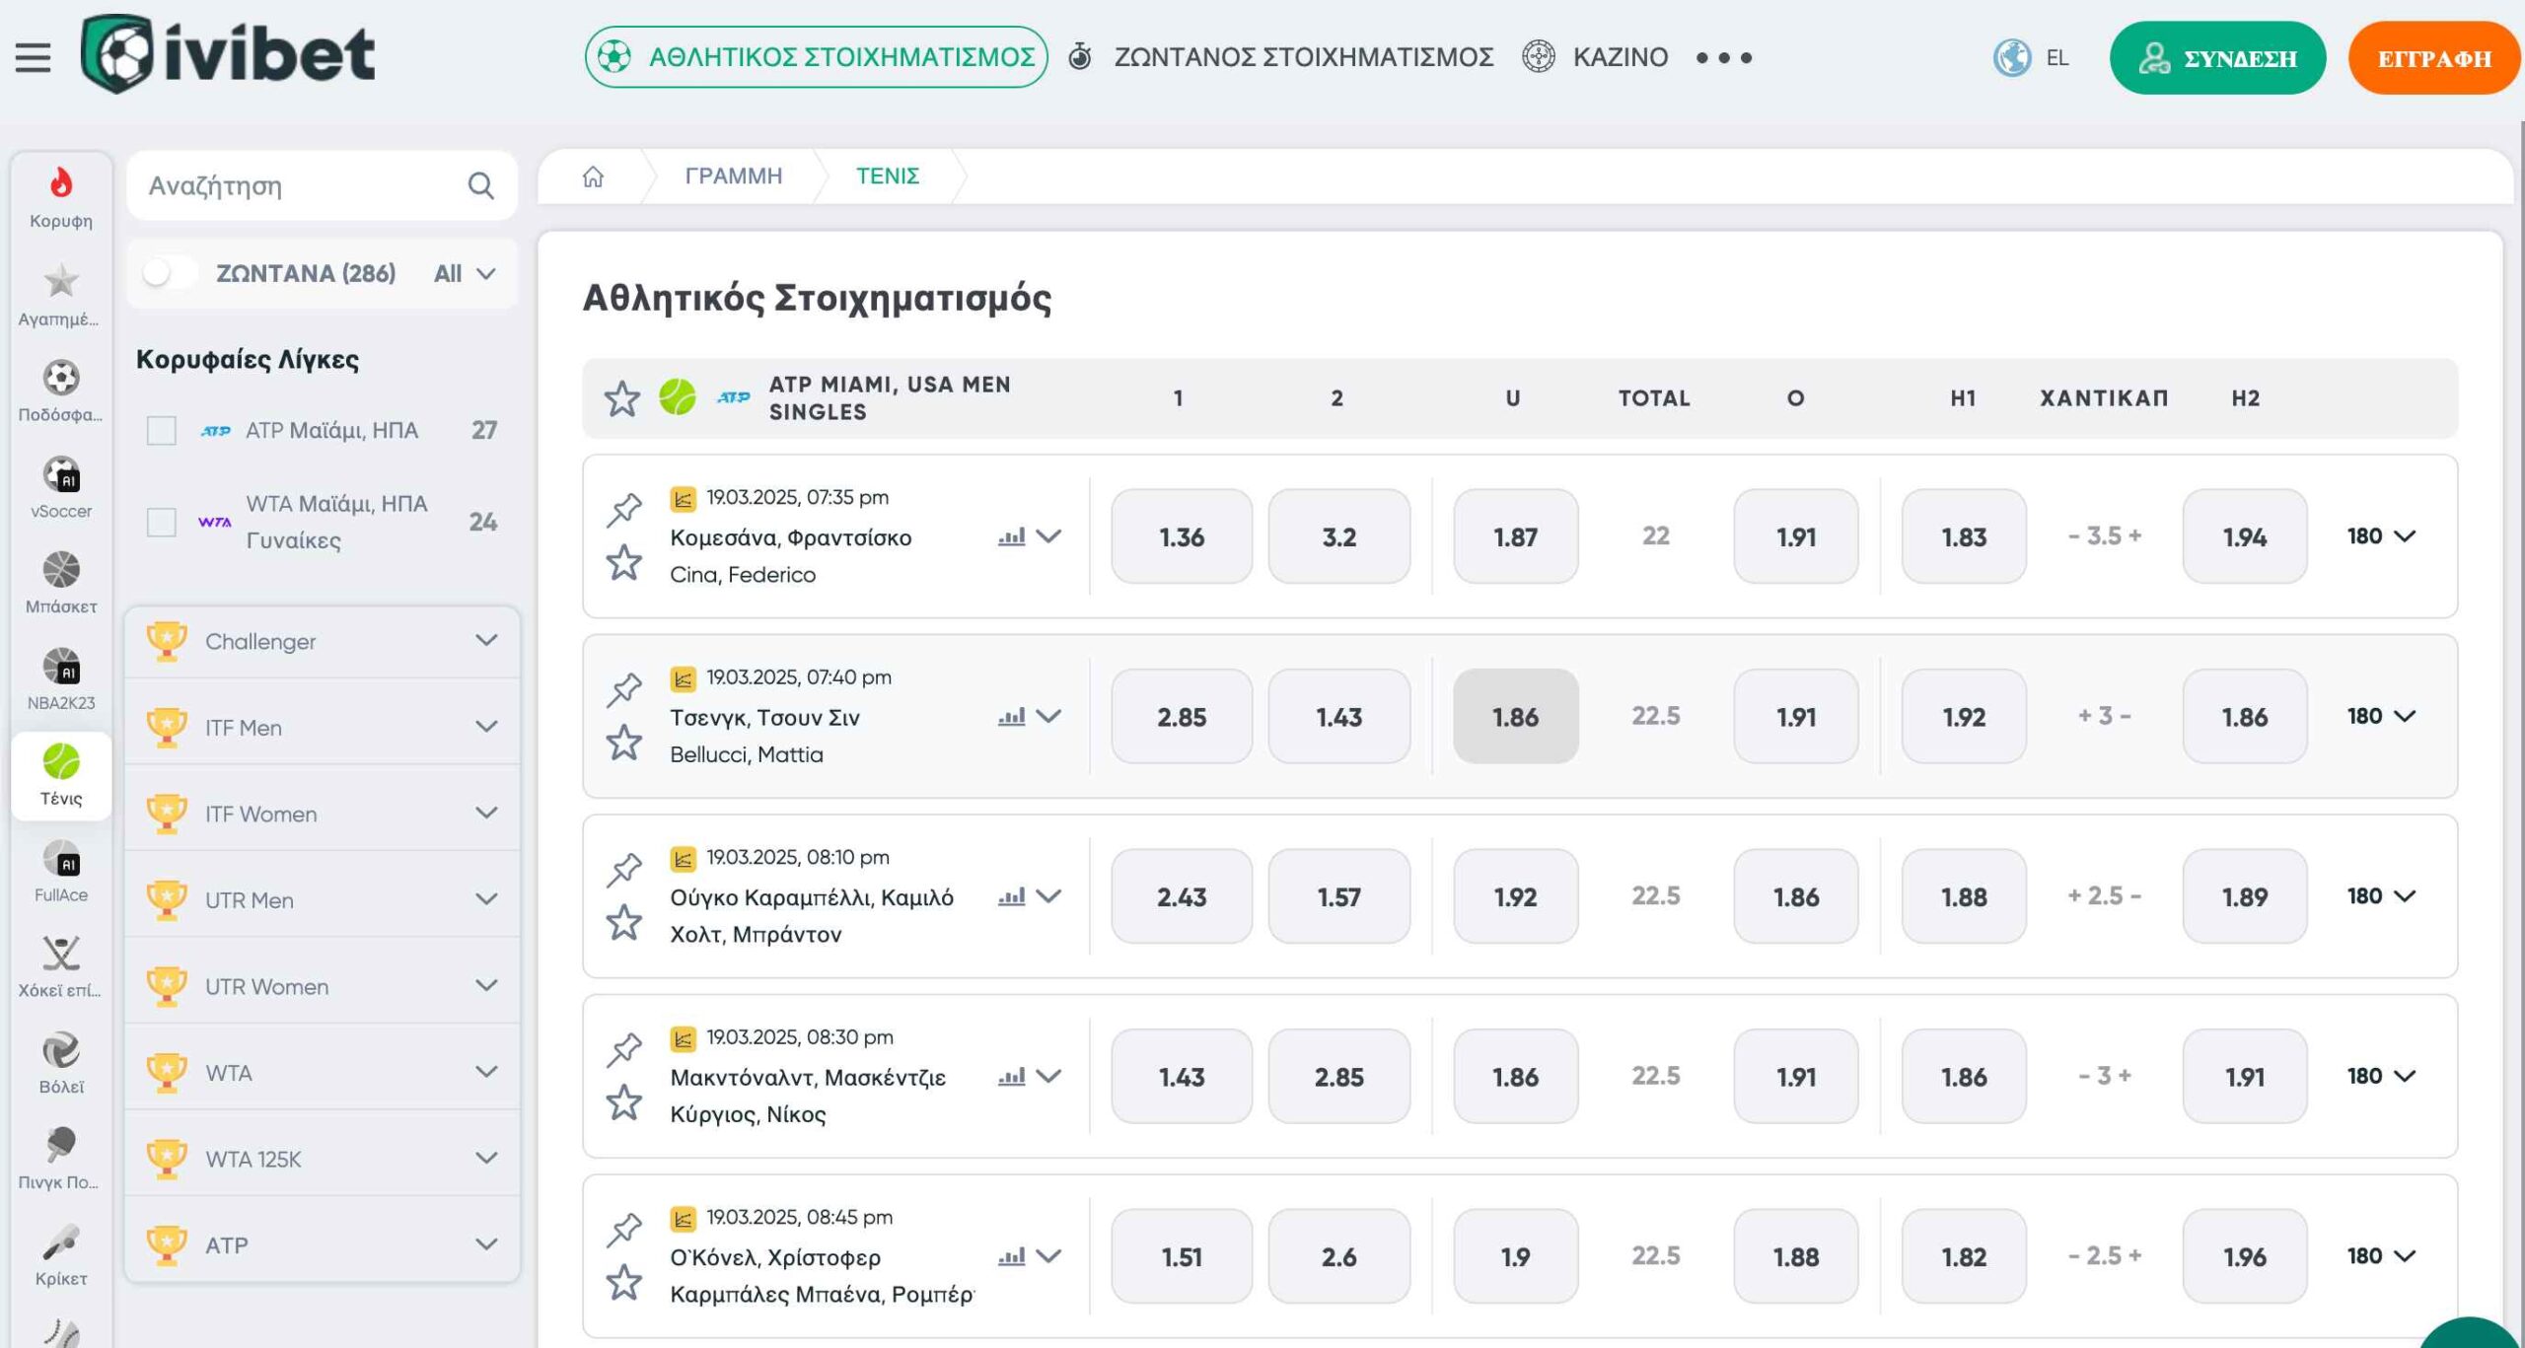Check the ATP Μαϊάμι, ΗΠΑ checkbox
The width and height of the screenshot is (2525, 1348).
tap(162, 431)
